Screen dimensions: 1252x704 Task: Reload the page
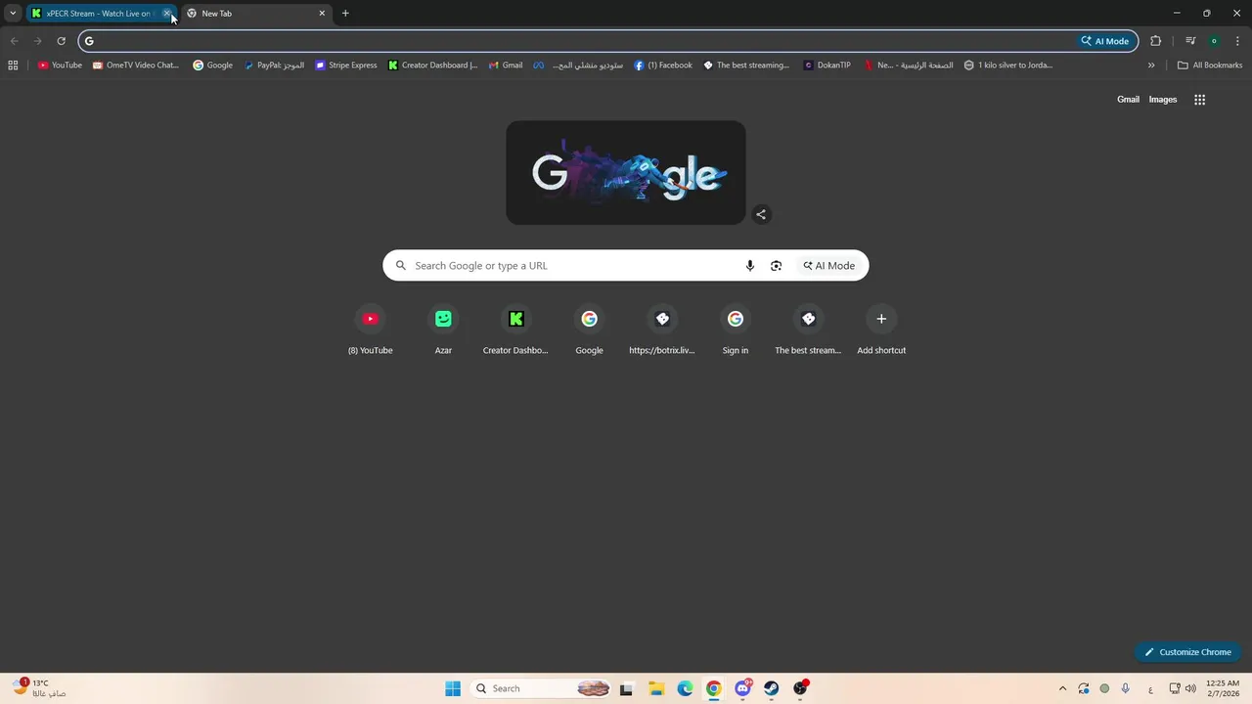(61, 41)
